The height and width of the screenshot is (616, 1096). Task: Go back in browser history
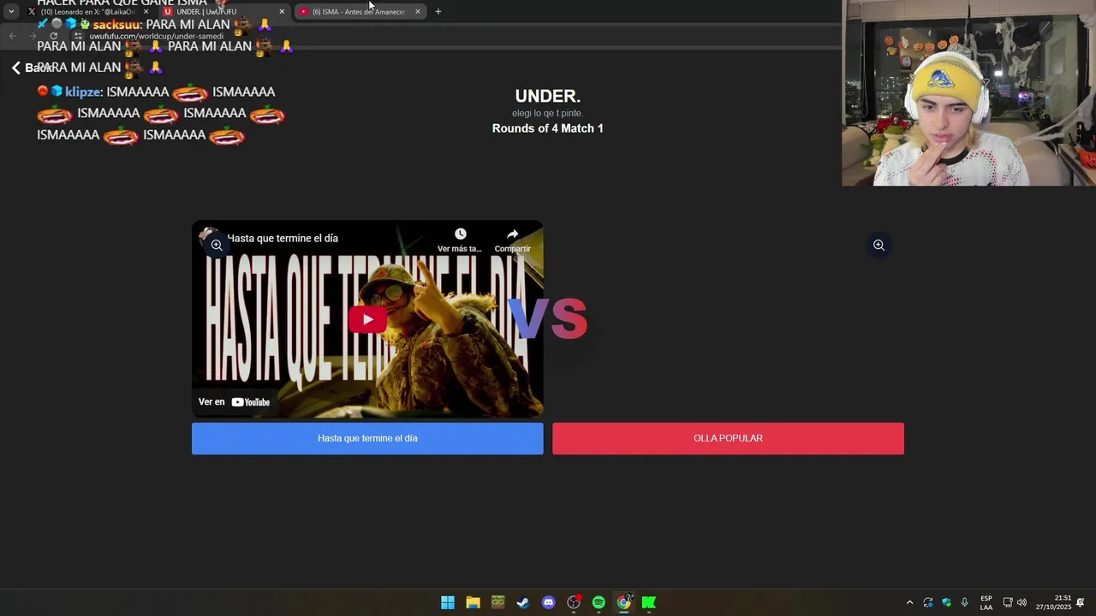pyautogui.click(x=13, y=36)
